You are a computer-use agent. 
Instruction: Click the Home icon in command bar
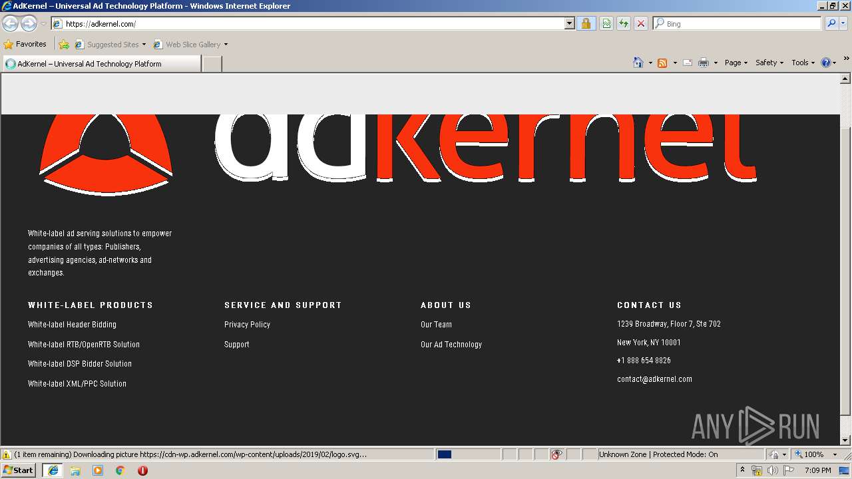click(638, 63)
